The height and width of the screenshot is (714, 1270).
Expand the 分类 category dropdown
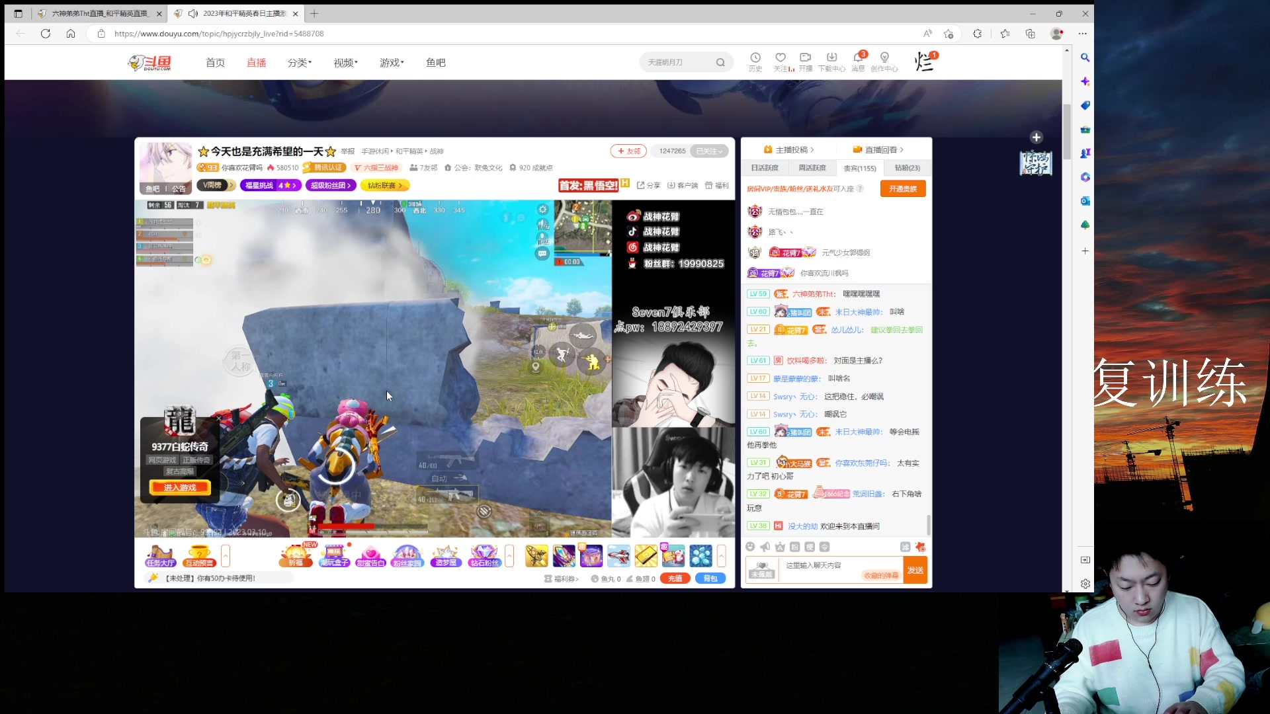(x=299, y=62)
